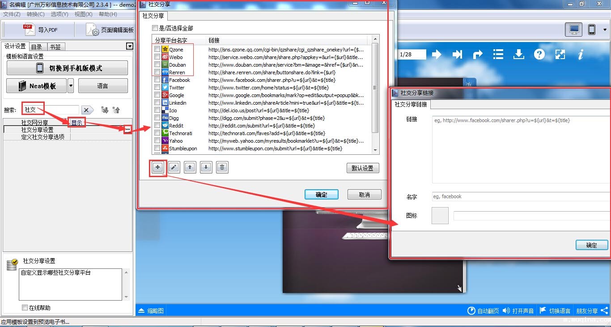Expand the left panel options dropdown arrow

pos(130,46)
